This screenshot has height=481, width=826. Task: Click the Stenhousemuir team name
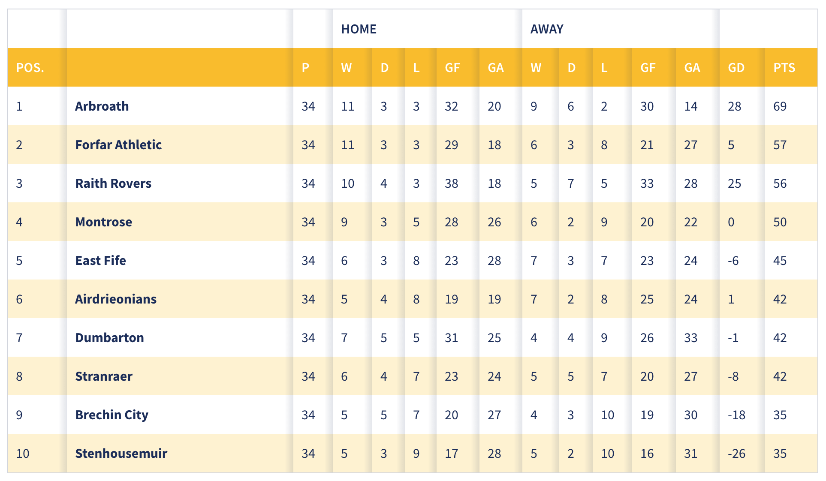pos(121,454)
